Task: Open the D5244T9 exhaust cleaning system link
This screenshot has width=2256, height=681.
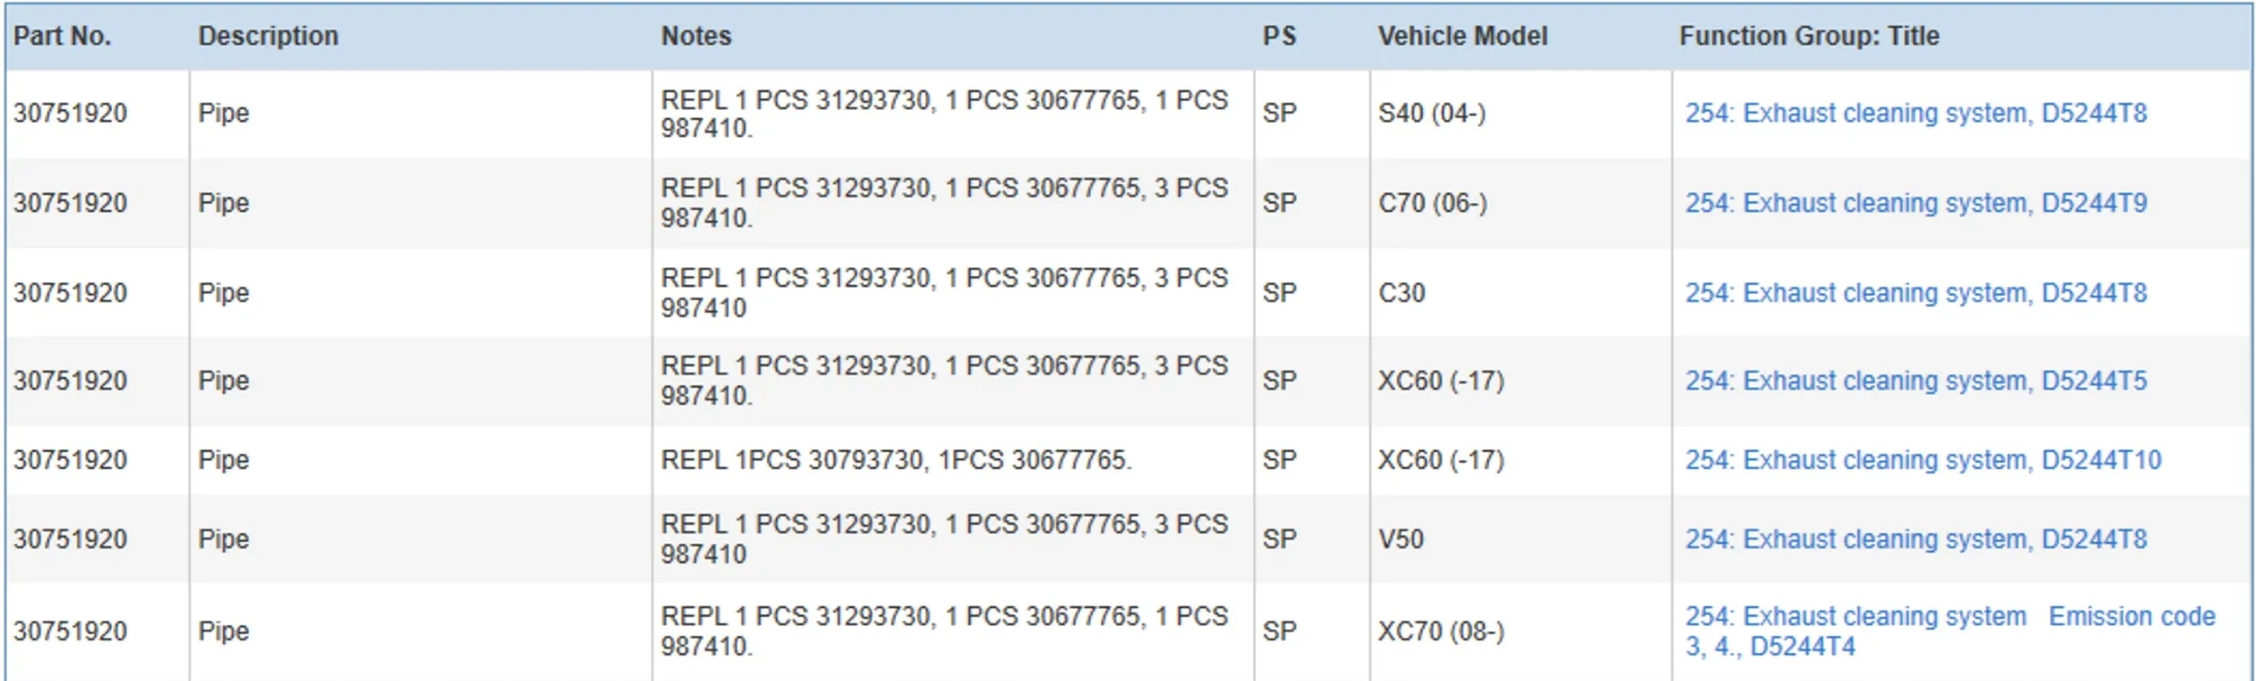Action: [1915, 203]
